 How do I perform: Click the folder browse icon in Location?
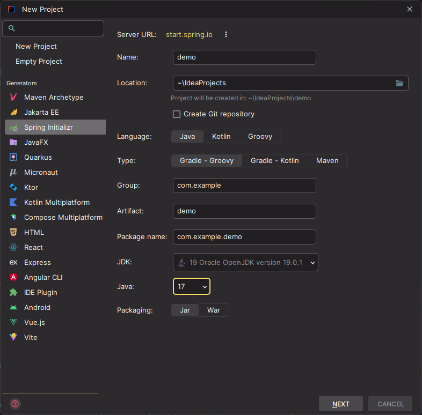[399, 83]
